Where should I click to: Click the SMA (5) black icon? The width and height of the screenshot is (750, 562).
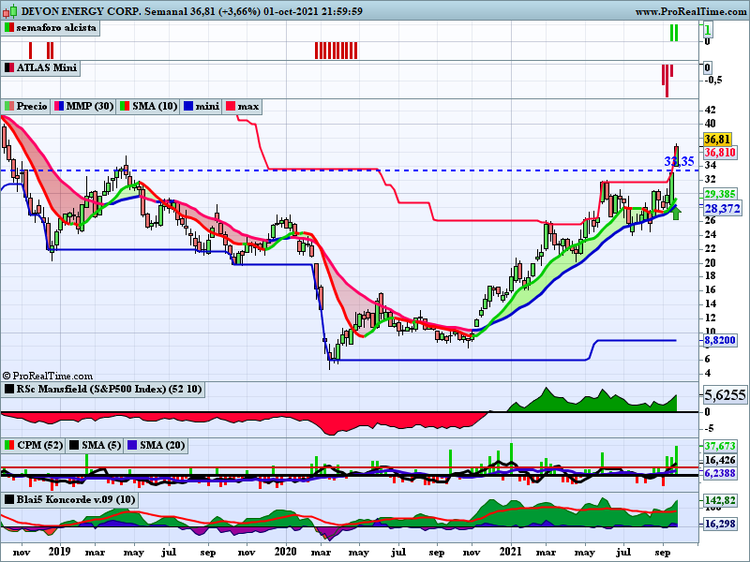coord(74,446)
